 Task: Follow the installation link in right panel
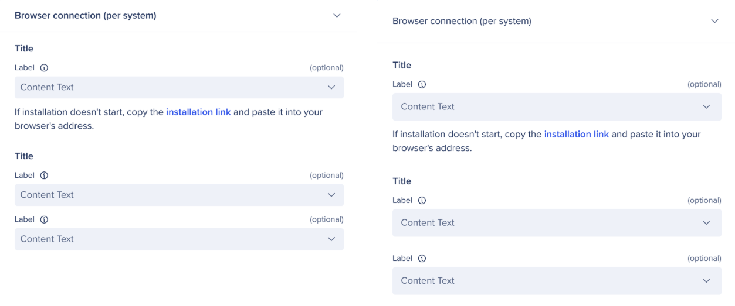[576, 134]
